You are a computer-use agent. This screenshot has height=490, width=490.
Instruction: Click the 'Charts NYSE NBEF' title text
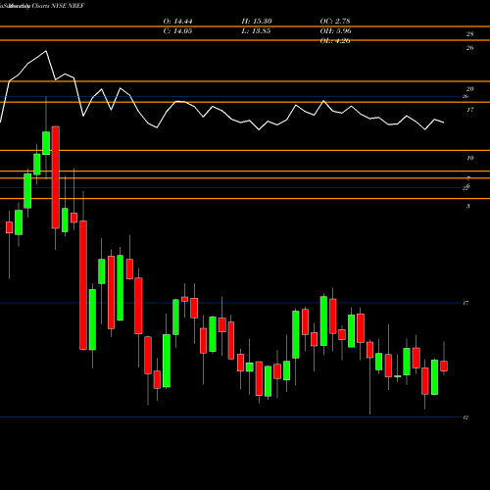tap(58, 6)
